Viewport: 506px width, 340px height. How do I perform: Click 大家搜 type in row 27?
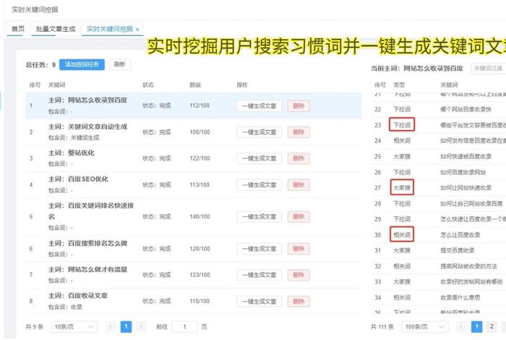point(402,187)
